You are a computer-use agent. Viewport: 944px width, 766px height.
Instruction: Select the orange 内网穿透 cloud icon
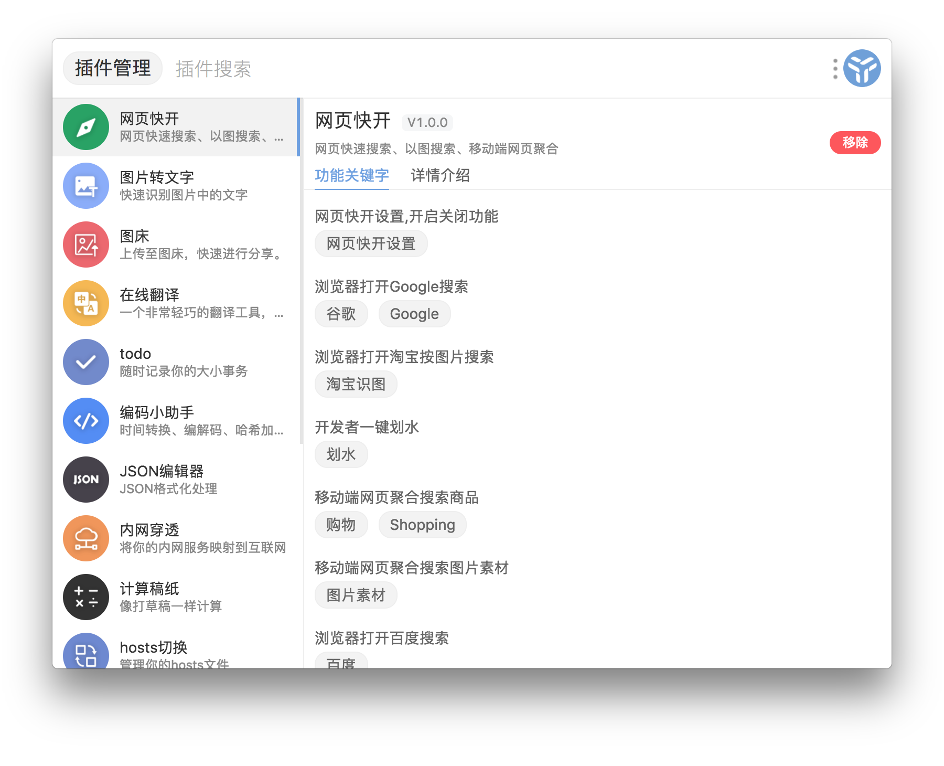coord(86,538)
